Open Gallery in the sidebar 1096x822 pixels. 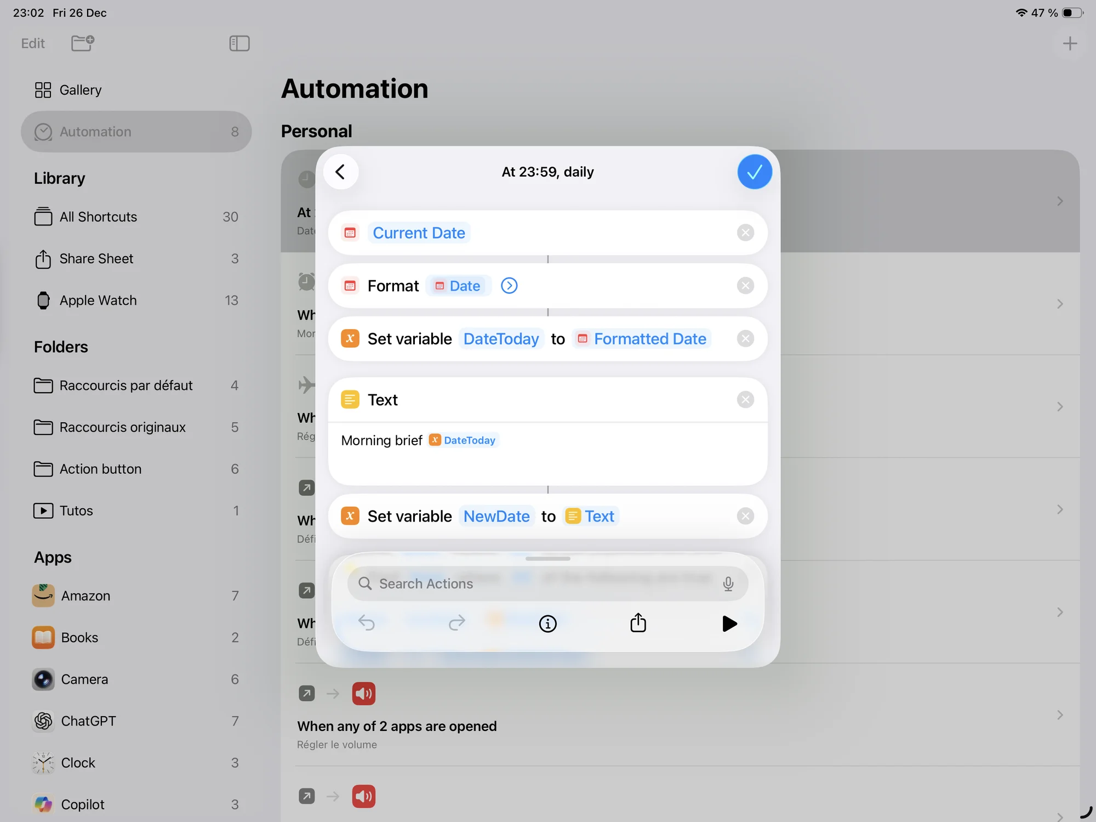point(80,90)
